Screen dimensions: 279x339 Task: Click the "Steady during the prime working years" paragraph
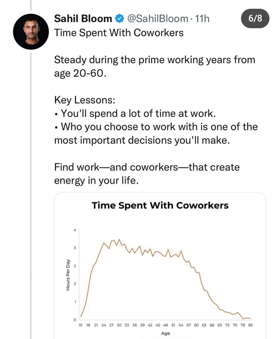[x=155, y=66]
